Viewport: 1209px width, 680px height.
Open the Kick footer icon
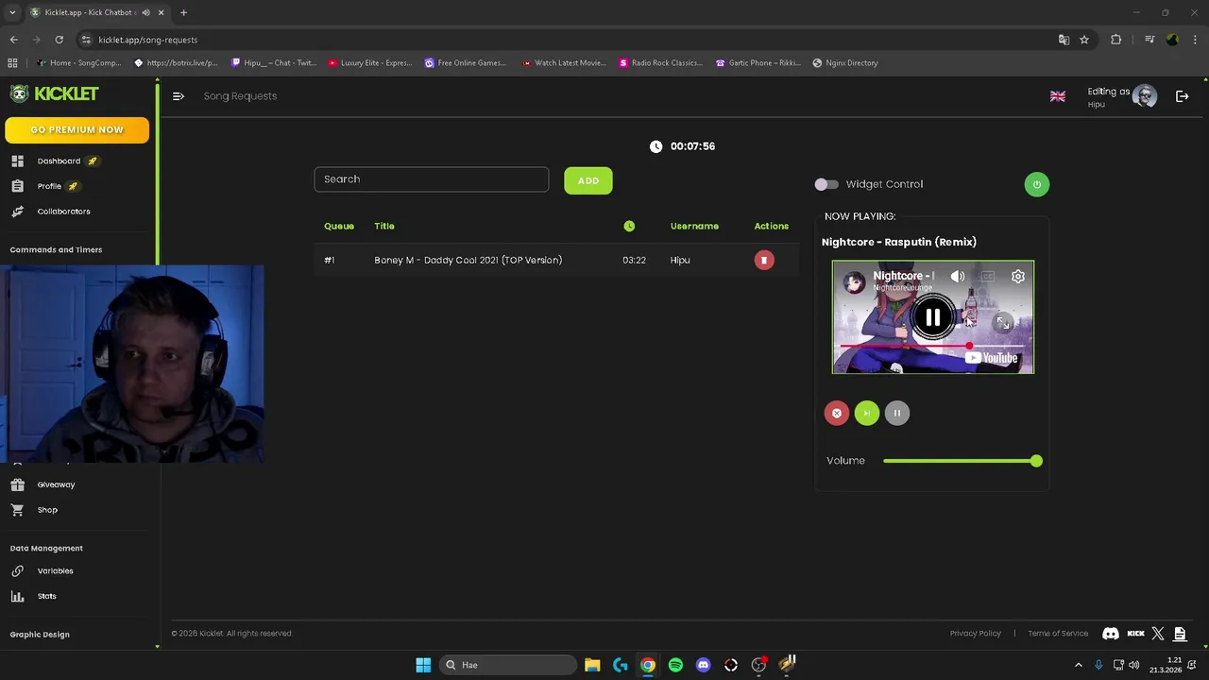tap(1135, 634)
